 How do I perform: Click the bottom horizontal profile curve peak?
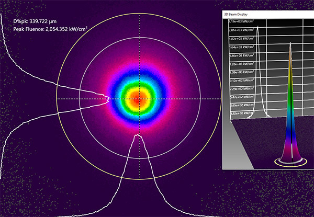tap(139, 135)
